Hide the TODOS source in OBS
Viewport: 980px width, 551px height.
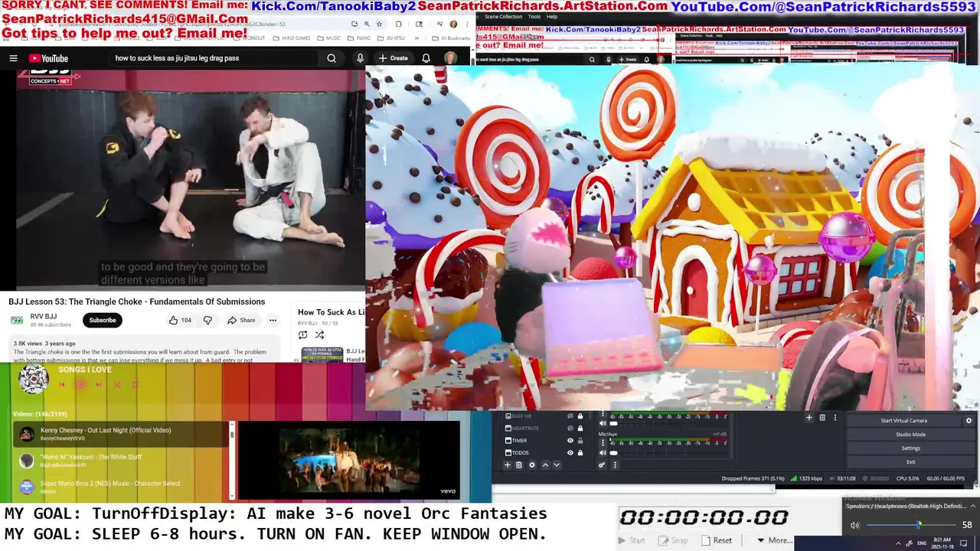pyautogui.click(x=570, y=453)
